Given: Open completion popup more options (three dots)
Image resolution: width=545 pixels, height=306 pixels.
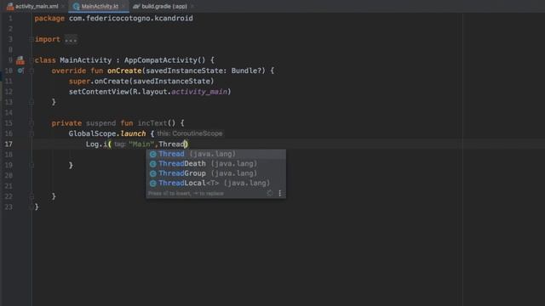Looking at the screenshot, I should pos(280,193).
